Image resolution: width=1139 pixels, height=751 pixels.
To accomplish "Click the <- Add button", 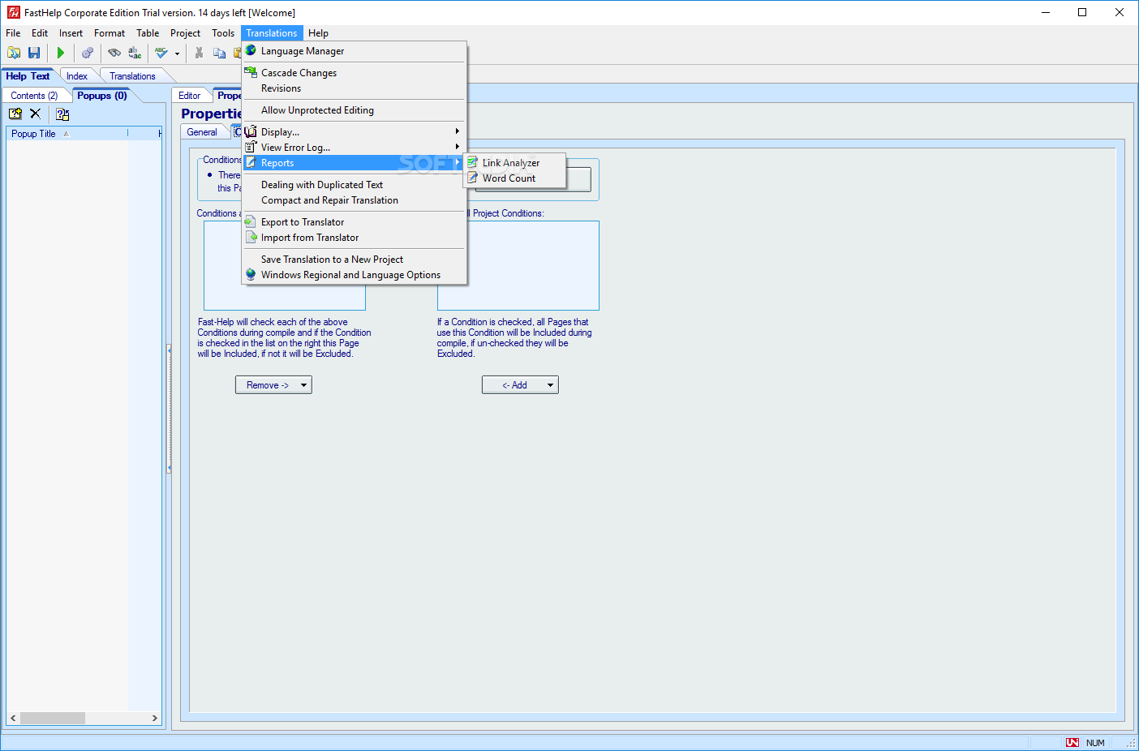I will tap(514, 385).
